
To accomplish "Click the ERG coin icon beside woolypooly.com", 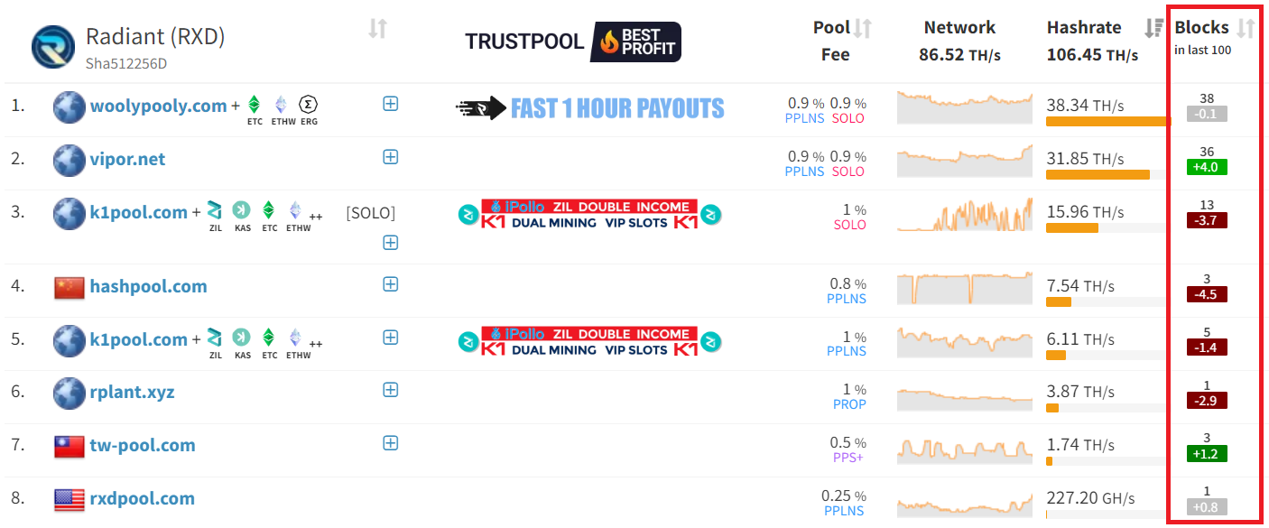I will [309, 105].
